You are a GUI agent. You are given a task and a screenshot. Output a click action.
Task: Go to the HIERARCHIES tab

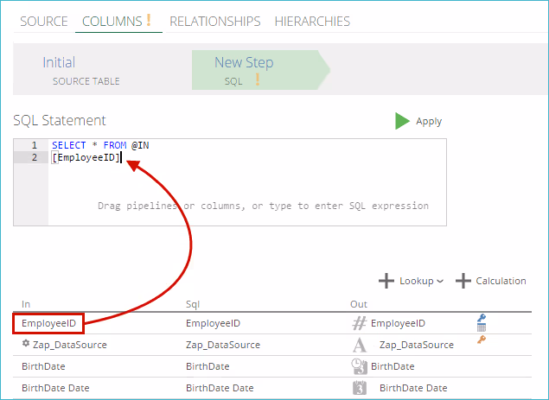[312, 21]
